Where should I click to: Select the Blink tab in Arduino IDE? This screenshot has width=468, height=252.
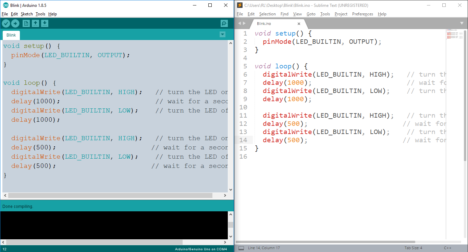click(11, 35)
